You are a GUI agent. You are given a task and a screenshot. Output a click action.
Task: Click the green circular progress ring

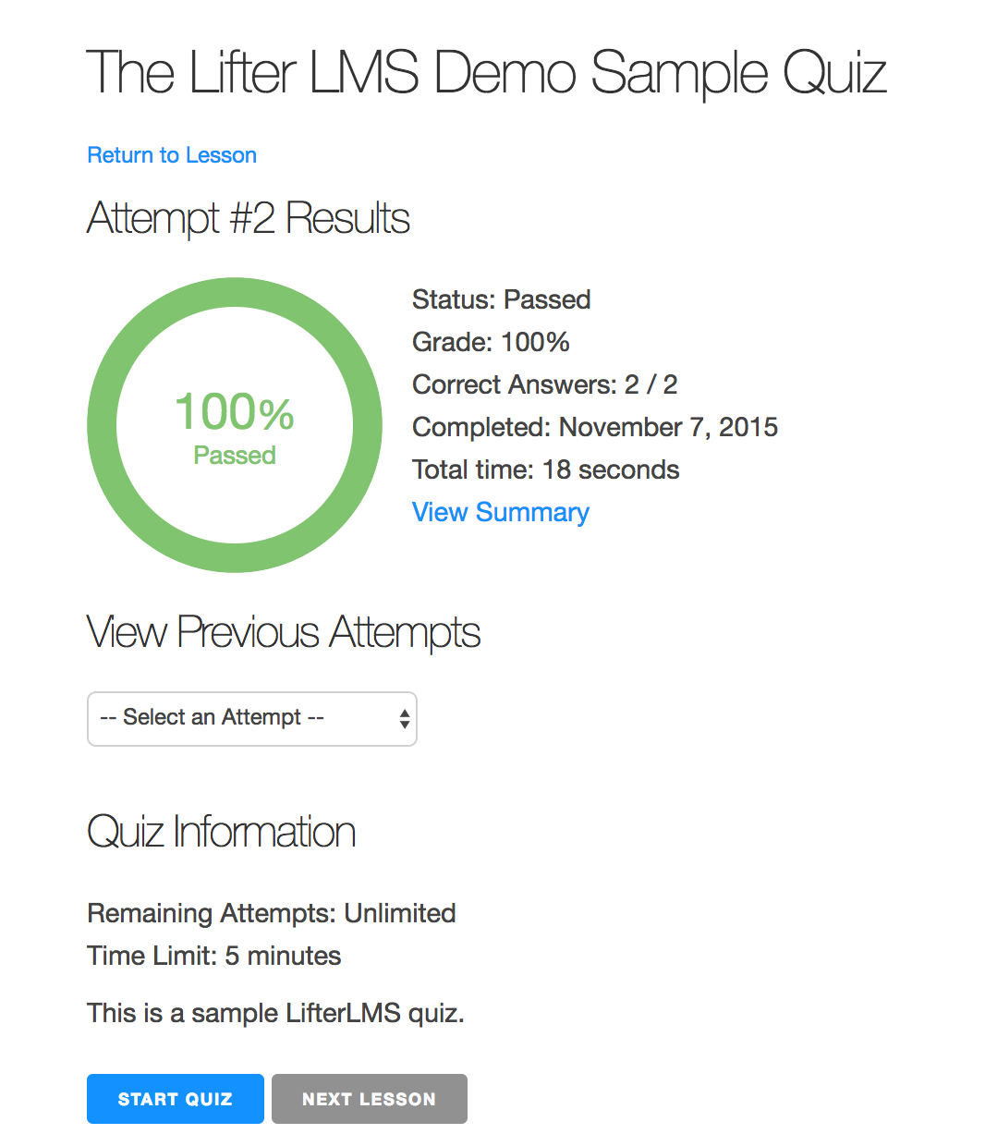coord(102,425)
